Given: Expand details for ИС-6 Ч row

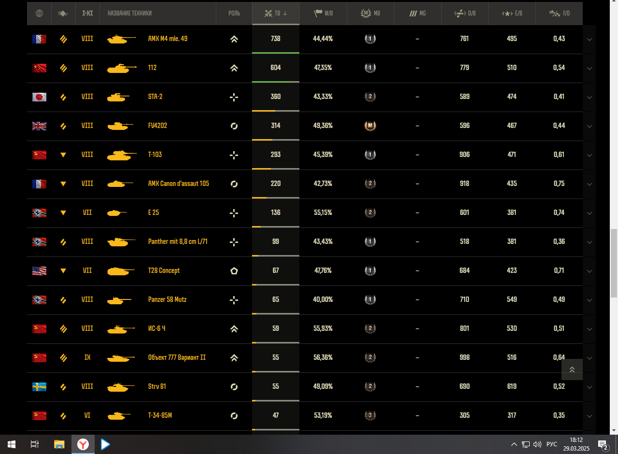Looking at the screenshot, I should 590,329.
